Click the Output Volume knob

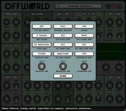[119, 22]
